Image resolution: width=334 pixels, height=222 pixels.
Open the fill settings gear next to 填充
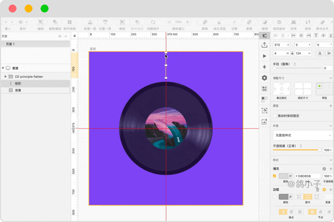[x=324, y=168]
